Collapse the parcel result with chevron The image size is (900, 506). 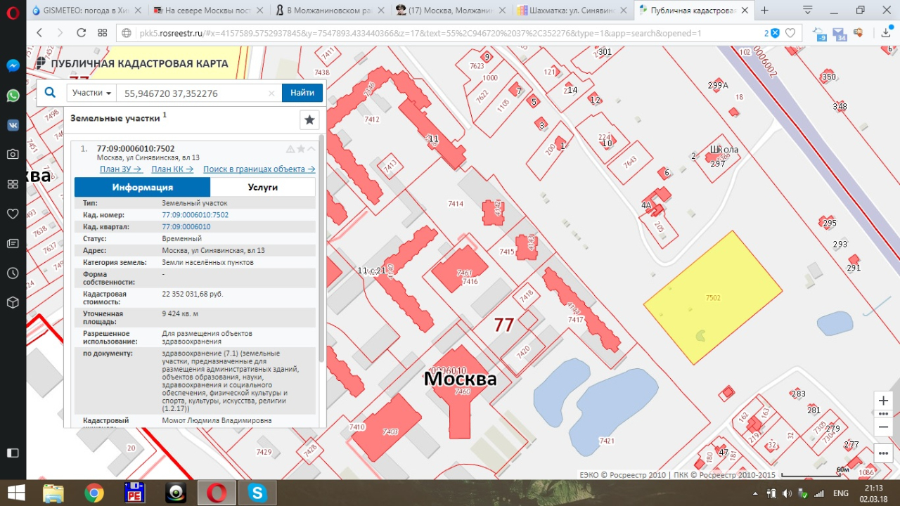click(311, 149)
